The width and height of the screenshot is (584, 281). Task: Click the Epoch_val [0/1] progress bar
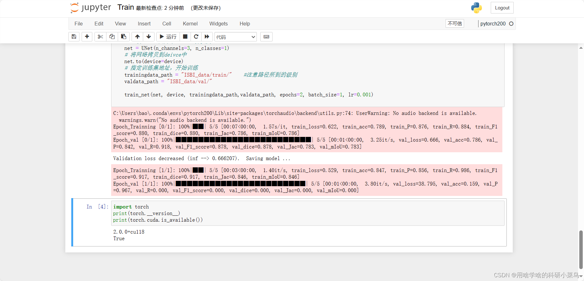pyautogui.click(x=243, y=140)
